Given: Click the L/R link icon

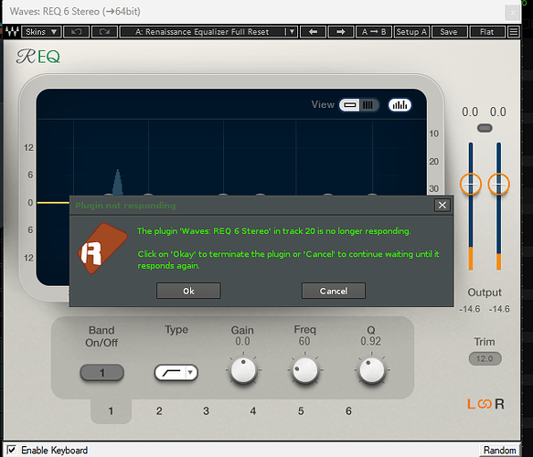Looking at the screenshot, I should click(x=485, y=404).
